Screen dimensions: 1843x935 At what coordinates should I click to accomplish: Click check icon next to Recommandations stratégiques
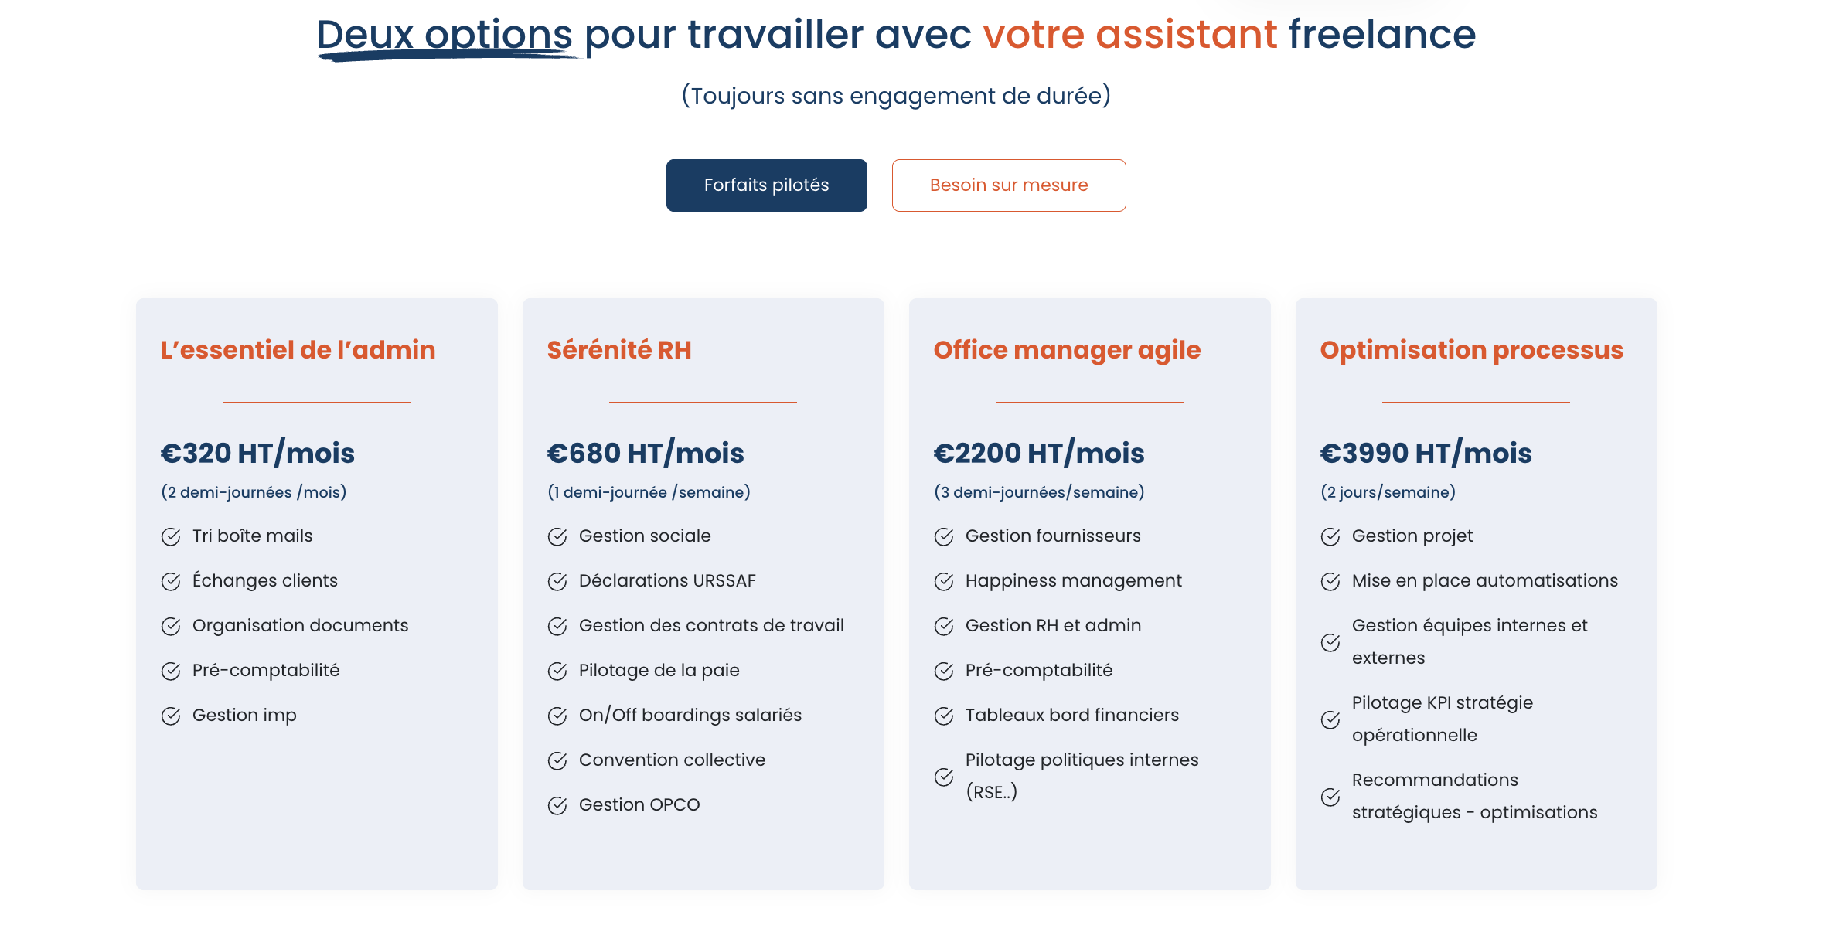click(x=1330, y=797)
